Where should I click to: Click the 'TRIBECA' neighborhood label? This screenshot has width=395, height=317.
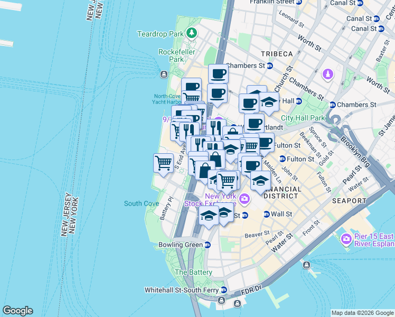coord(277,54)
